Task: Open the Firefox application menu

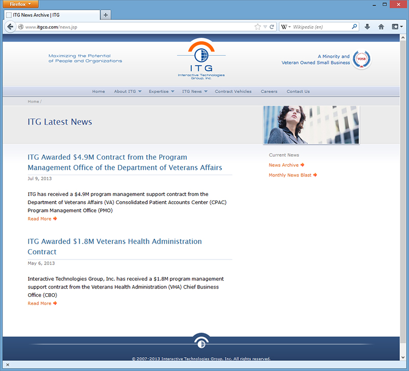Action: pyautogui.click(x=20, y=4)
